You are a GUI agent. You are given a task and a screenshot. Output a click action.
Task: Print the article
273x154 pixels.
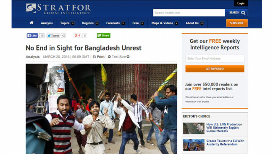point(99,57)
